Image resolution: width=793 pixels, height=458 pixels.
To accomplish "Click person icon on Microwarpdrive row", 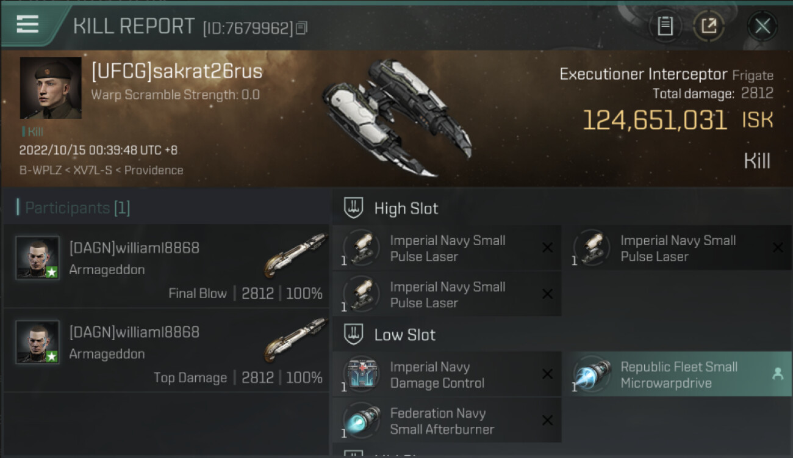I will pos(778,374).
